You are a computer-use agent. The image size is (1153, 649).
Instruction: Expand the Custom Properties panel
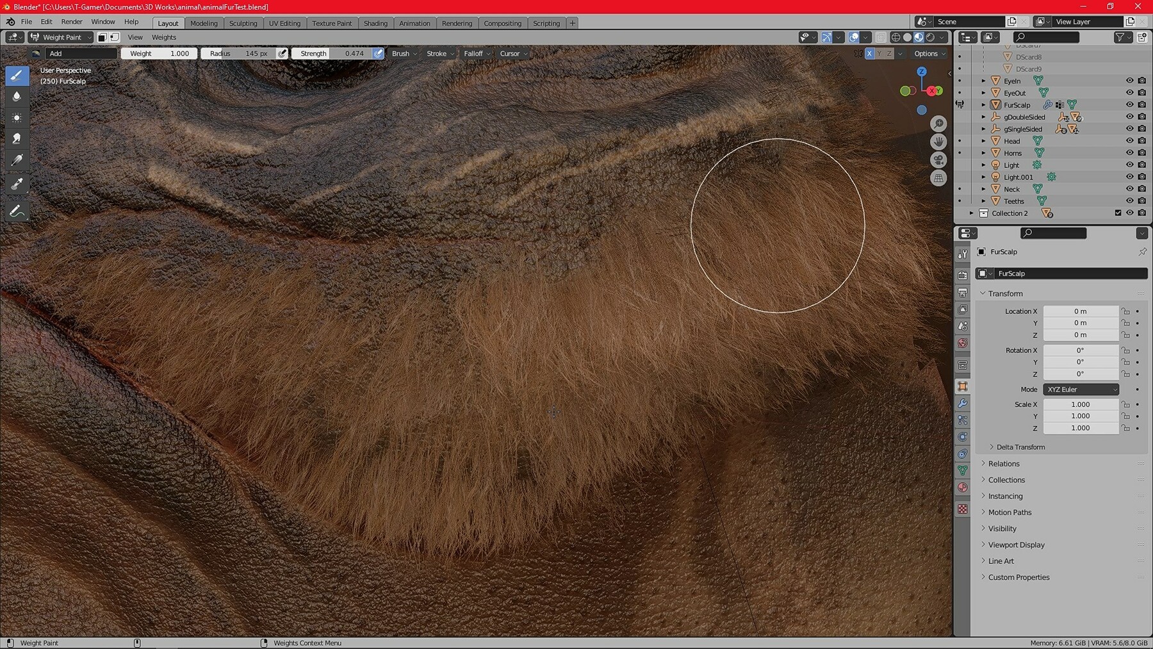pos(1018,577)
